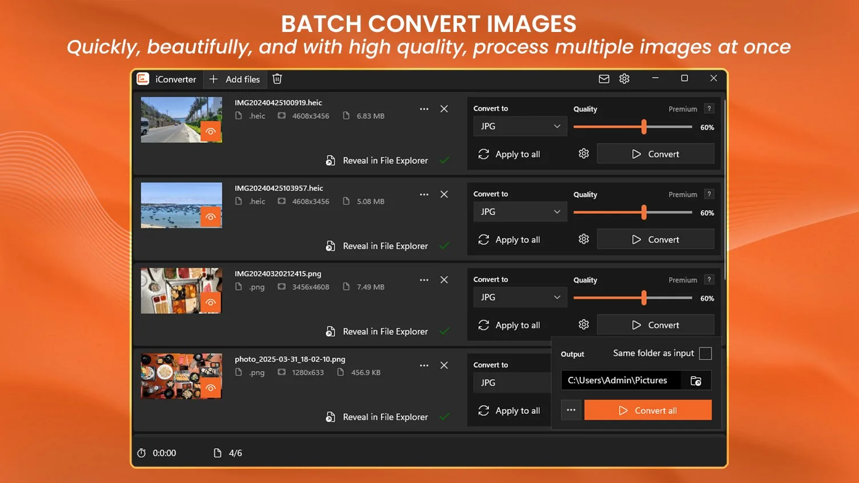The width and height of the screenshot is (859, 483).
Task: Adjust quality slider for IMG20240425100919.heic
Action: (x=644, y=127)
